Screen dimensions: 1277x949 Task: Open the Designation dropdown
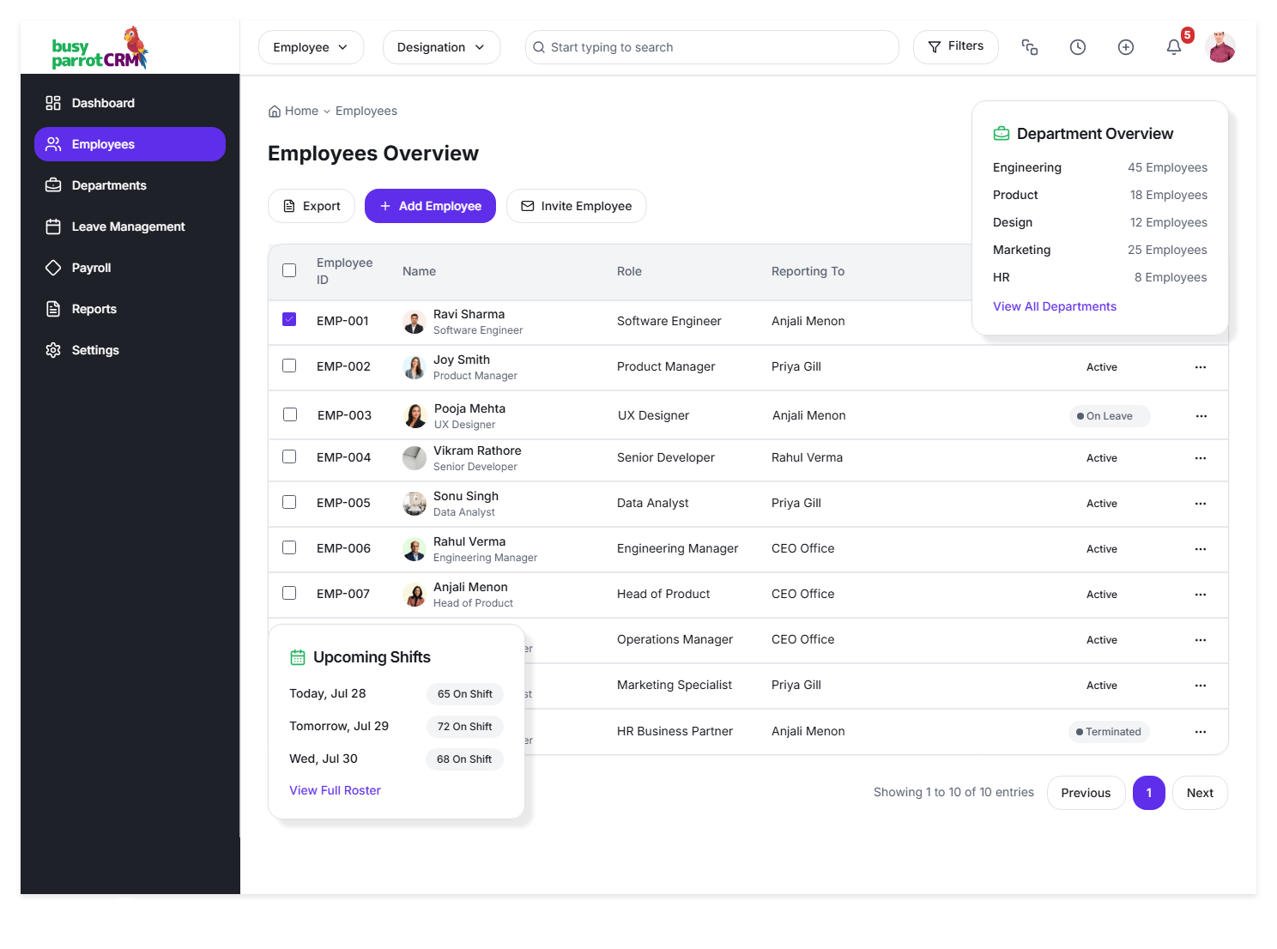[440, 47]
